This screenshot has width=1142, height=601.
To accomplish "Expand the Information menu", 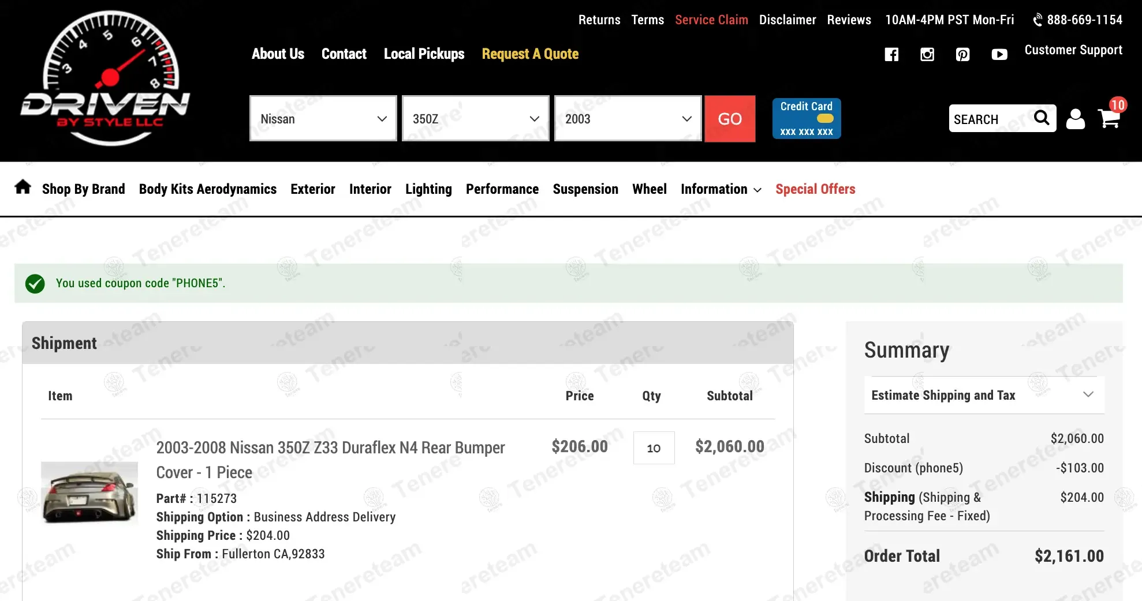I will [x=721, y=189].
